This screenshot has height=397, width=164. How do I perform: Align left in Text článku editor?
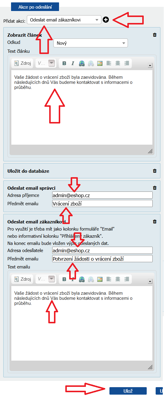(109, 63)
